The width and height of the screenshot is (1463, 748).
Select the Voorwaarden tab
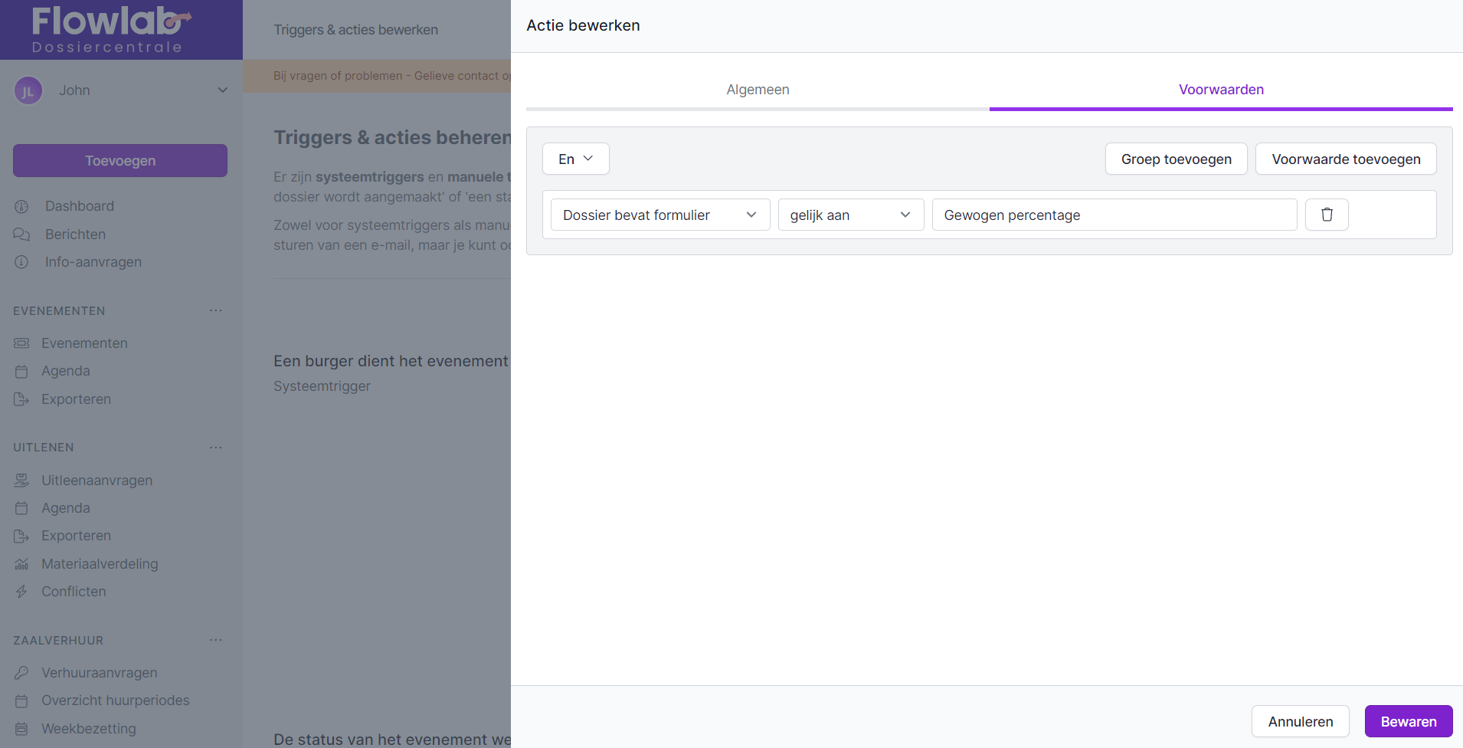[1220, 90]
